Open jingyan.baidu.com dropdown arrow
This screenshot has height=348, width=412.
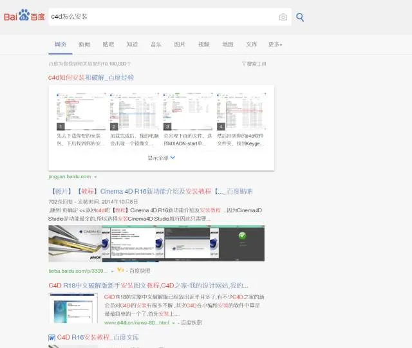tap(95, 177)
